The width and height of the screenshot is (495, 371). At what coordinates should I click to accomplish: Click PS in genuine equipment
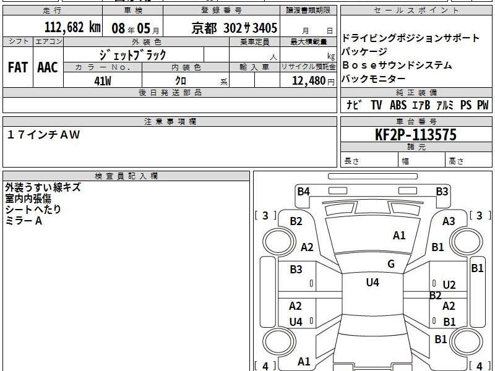coord(466,104)
